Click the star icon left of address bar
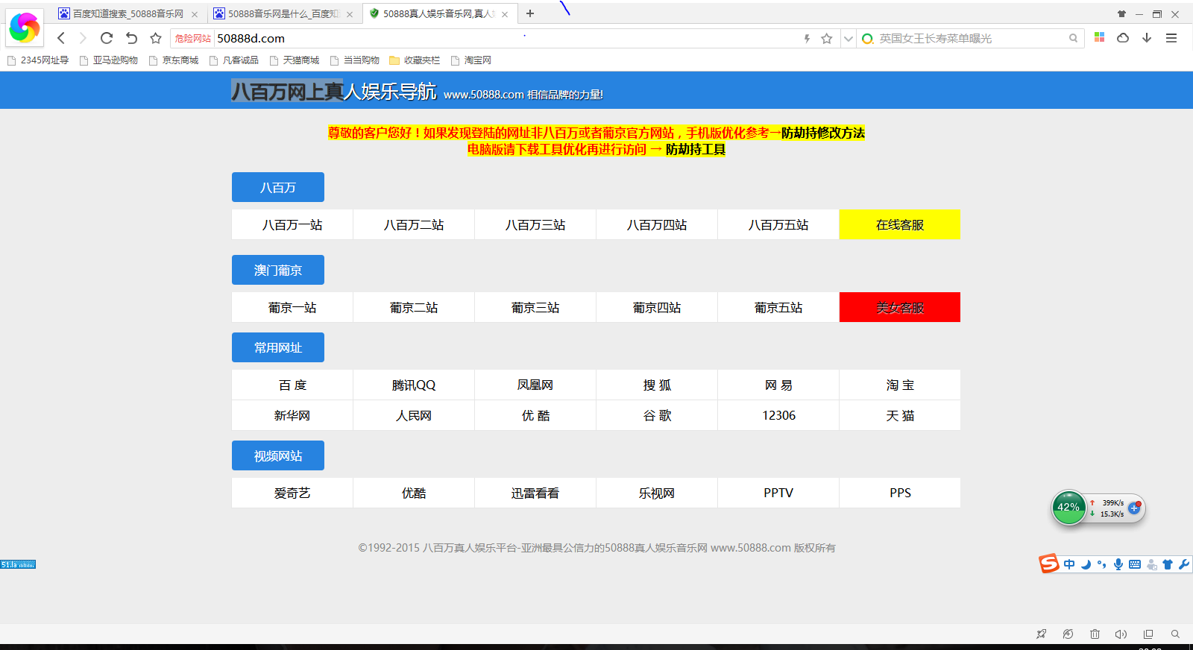Image resolution: width=1193 pixels, height=650 pixels. [156, 38]
